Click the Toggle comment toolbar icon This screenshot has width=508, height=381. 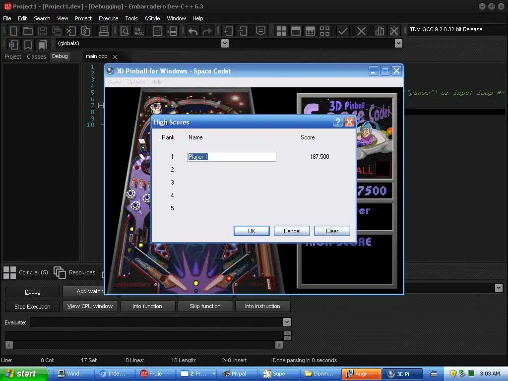pyautogui.click(x=260, y=31)
